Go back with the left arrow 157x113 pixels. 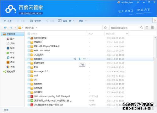point(5,28)
